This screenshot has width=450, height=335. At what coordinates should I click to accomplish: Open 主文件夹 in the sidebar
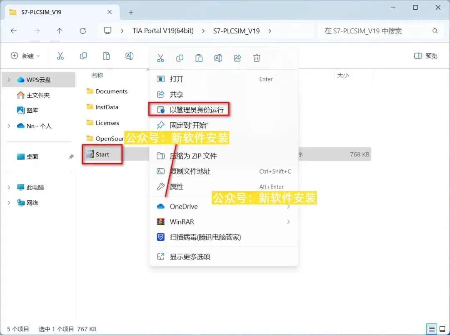(33, 95)
